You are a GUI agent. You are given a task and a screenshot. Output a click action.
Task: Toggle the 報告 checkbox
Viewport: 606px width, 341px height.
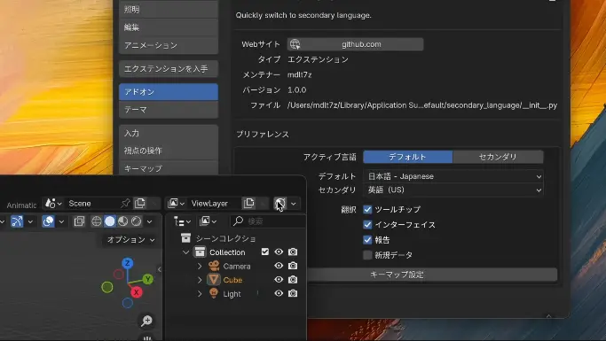367,240
